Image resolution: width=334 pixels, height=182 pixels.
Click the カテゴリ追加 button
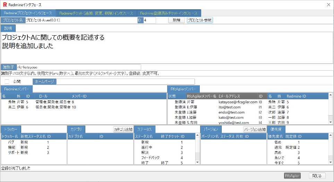(123, 129)
